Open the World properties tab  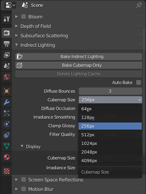point(7,77)
